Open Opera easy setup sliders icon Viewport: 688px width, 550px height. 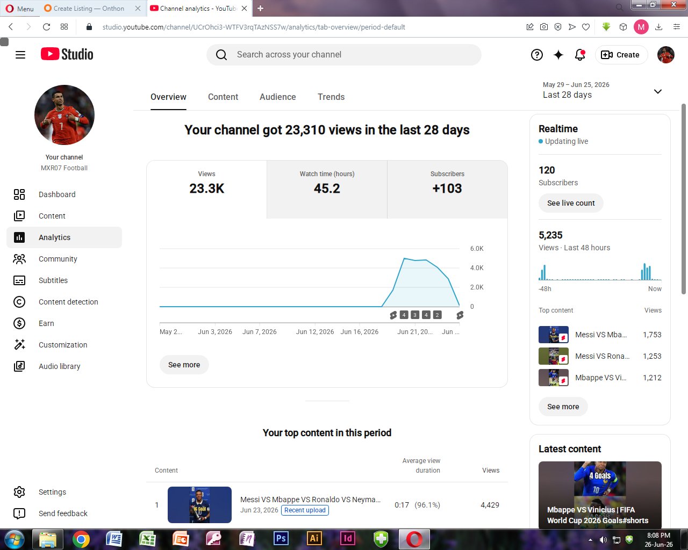point(677,27)
